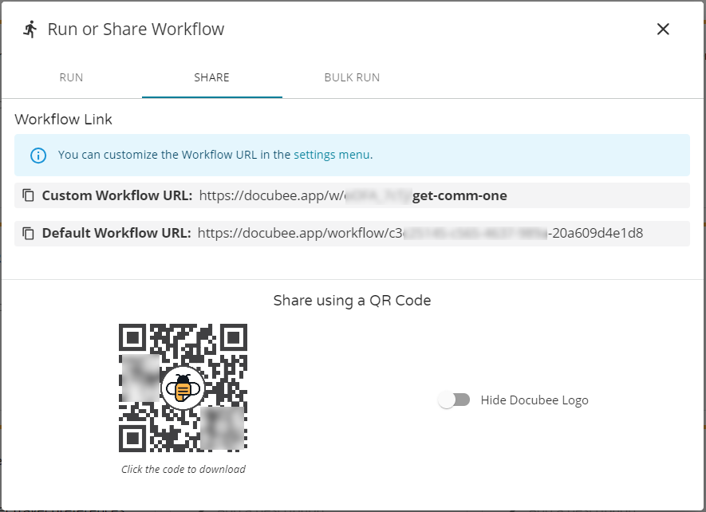Click the 'Workflow Link' heading
The height and width of the screenshot is (512, 706).
pyautogui.click(x=63, y=120)
